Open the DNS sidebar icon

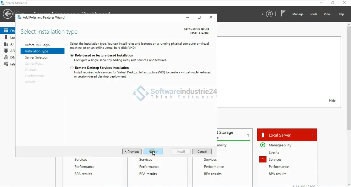(x=6, y=57)
